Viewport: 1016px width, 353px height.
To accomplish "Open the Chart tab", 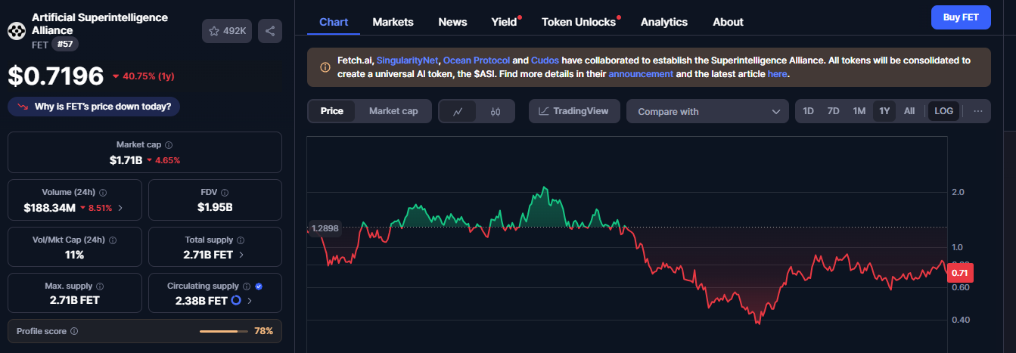I will (334, 22).
